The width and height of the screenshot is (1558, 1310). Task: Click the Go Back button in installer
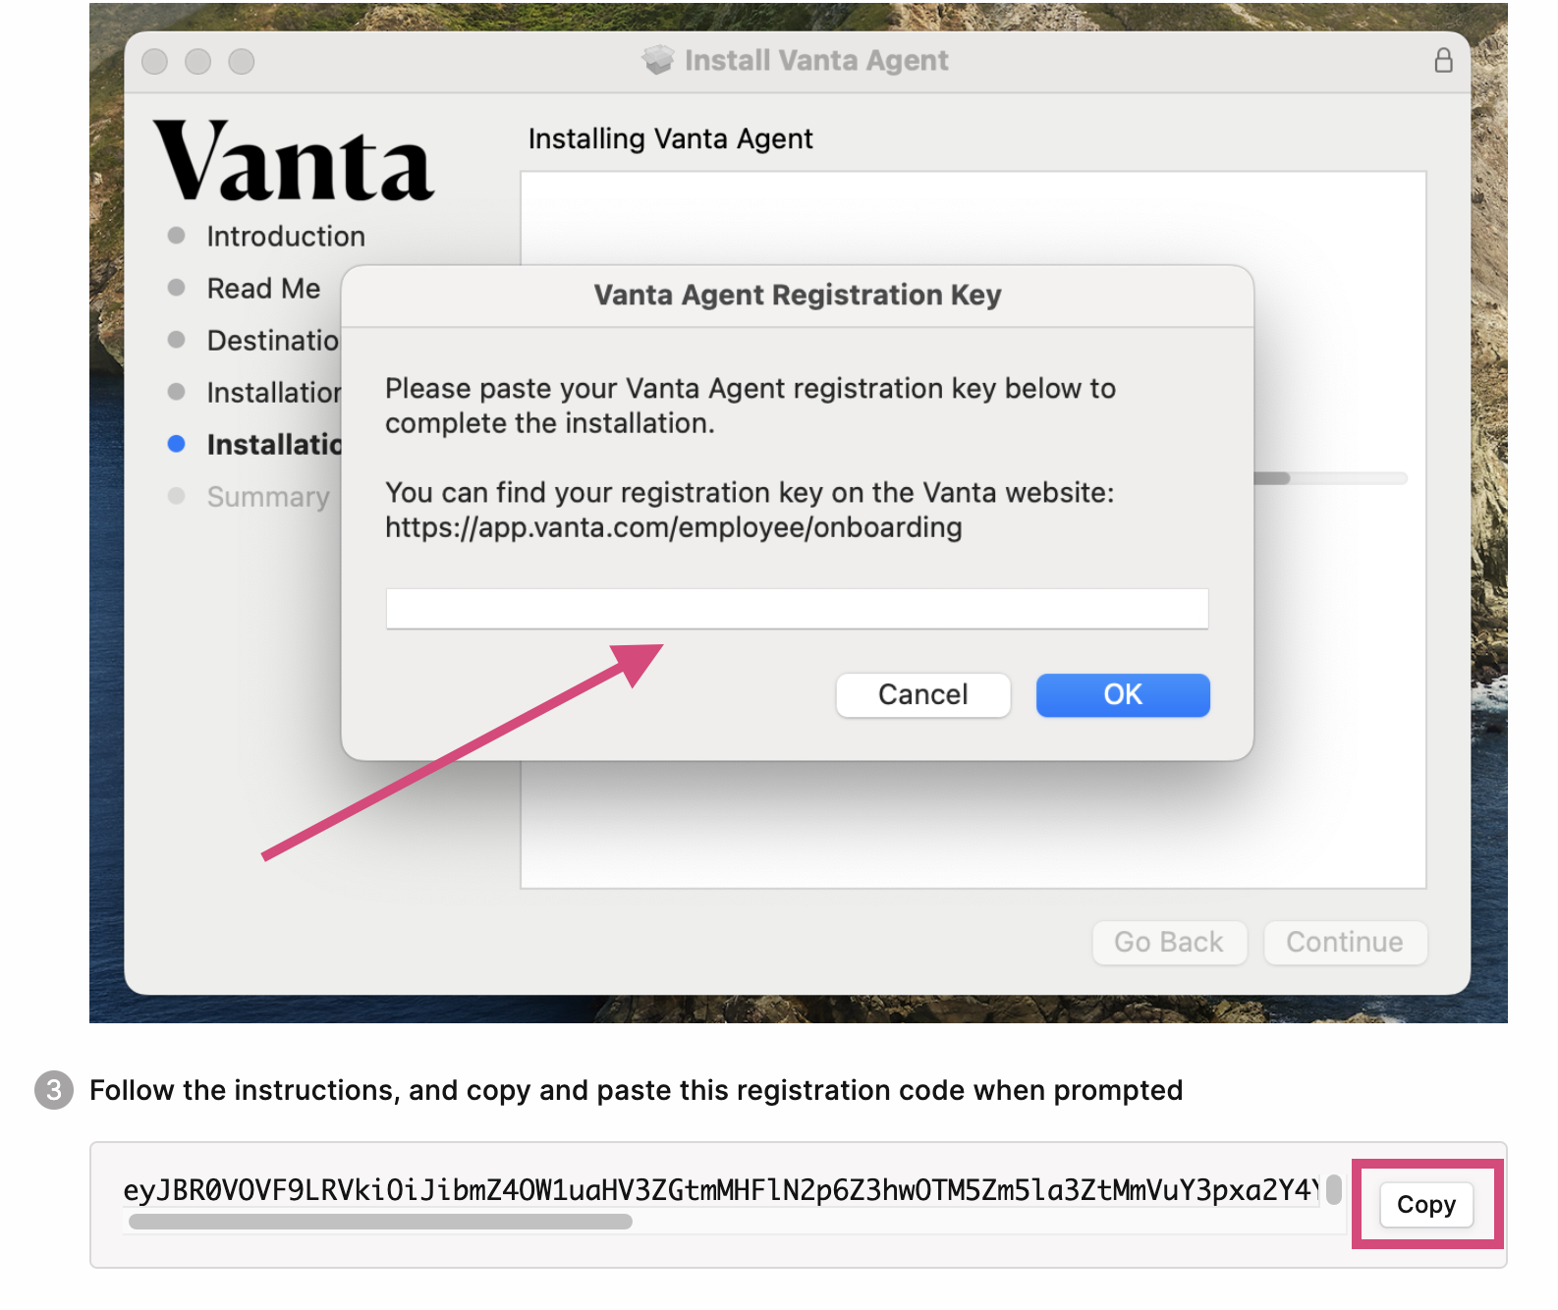coord(1169,943)
